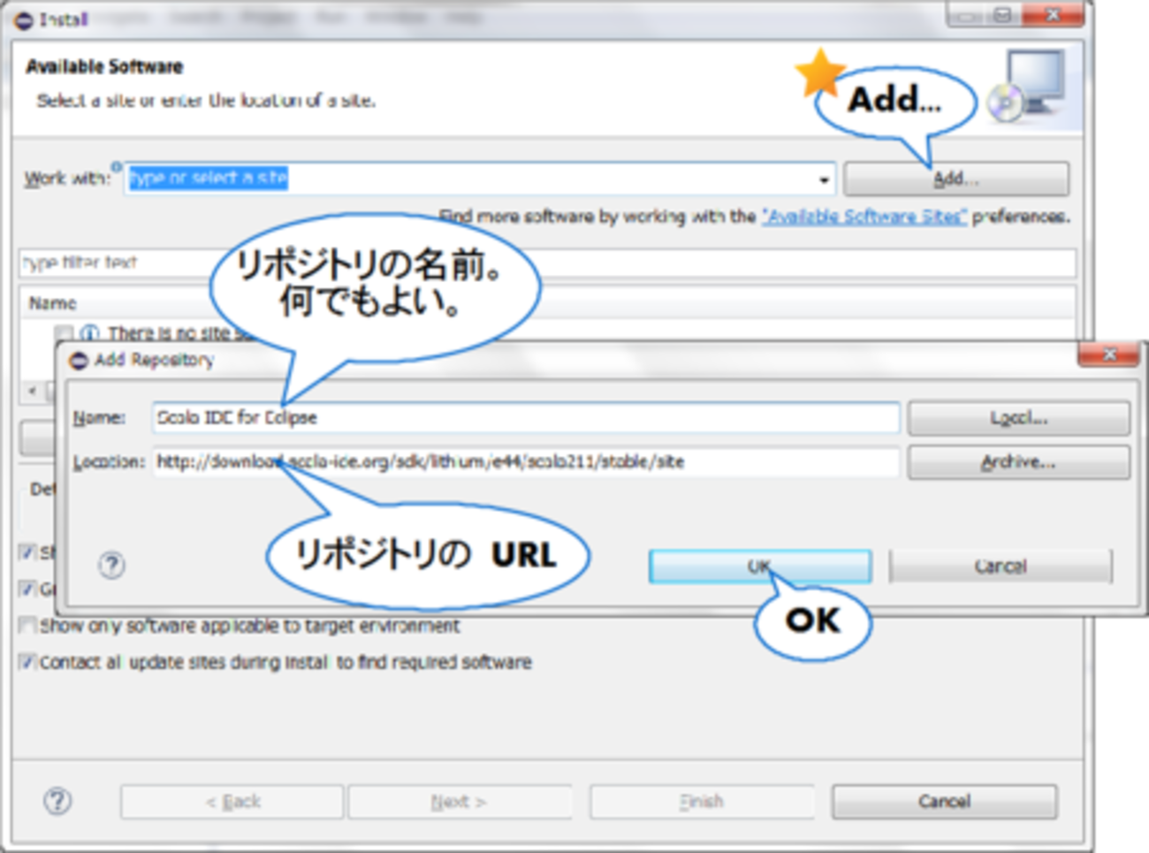Focus the repository Name field
This screenshot has height=853, width=1149.
pos(526,417)
